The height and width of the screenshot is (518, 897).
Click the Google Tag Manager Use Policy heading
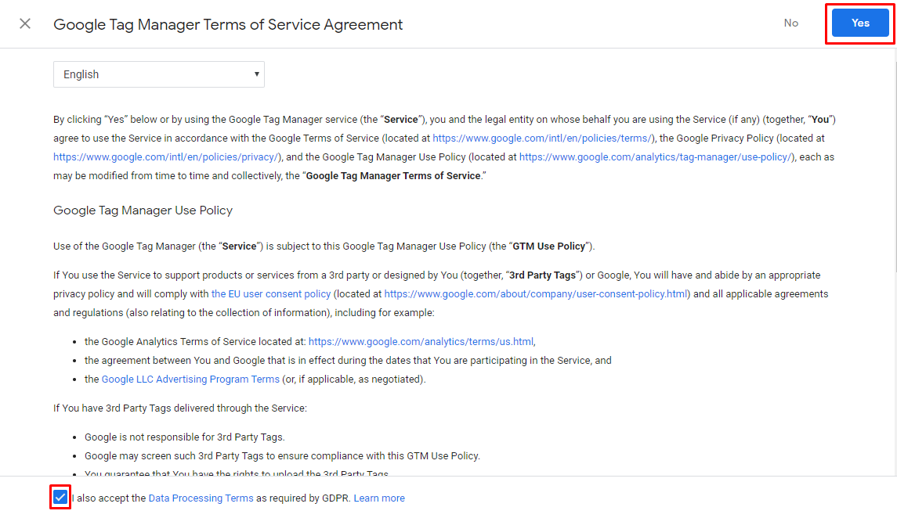(x=143, y=210)
